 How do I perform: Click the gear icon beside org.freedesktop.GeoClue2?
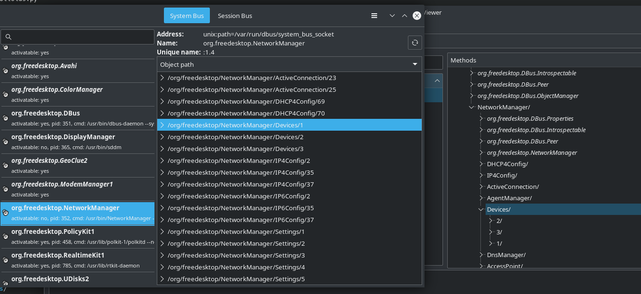(5, 165)
